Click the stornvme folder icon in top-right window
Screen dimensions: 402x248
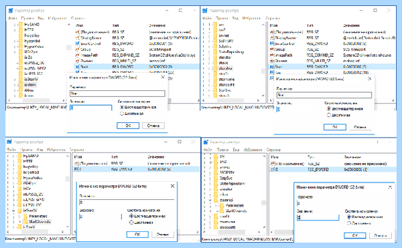(x=215, y=80)
